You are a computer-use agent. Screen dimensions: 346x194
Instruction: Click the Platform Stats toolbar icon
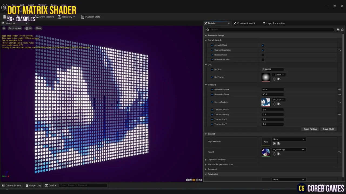coord(90,17)
